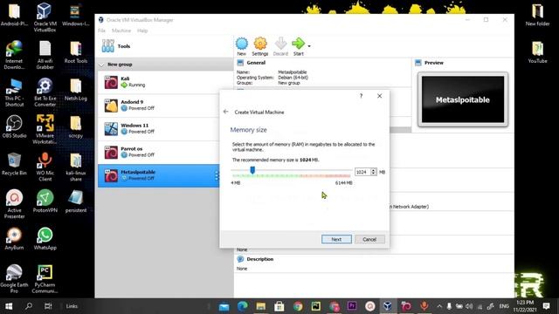The height and width of the screenshot is (314, 559).
Task: Click the dialog's question mark help button
Action: click(361, 96)
